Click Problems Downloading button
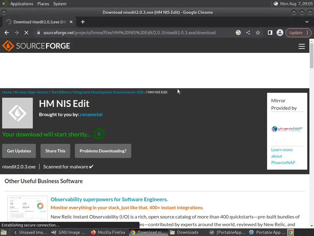This screenshot has width=314, height=236. pos(103,151)
